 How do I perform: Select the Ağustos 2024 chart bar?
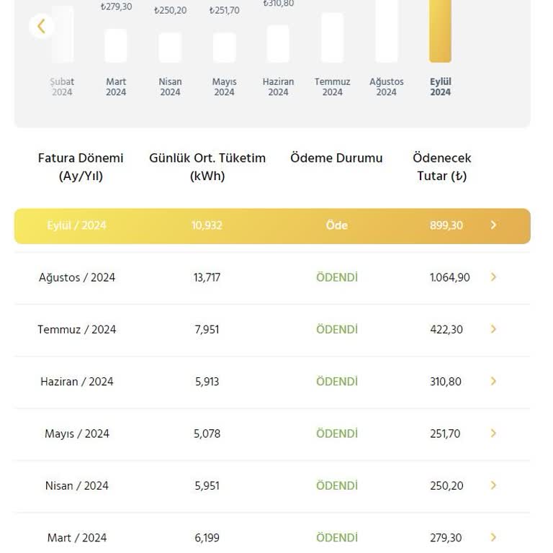[387, 32]
